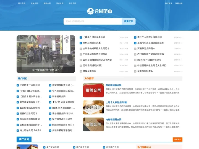Screen dimensions: 199x149
Task: Click the document icon beside 餐饮厨房承包合同书
Action: pos(50,119)
